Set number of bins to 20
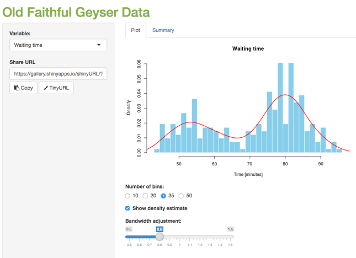This screenshot has height=258, width=356. (146, 196)
